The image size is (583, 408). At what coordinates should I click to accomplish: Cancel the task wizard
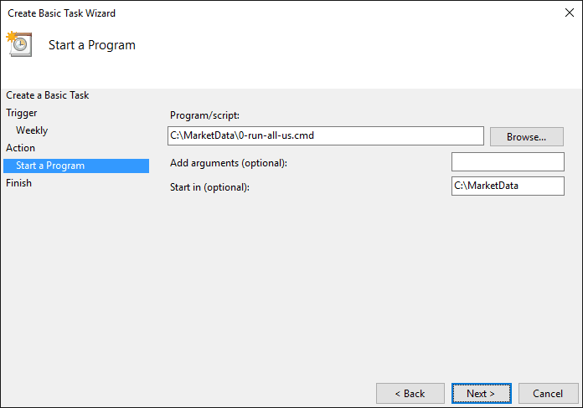pyautogui.click(x=548, y=393)
